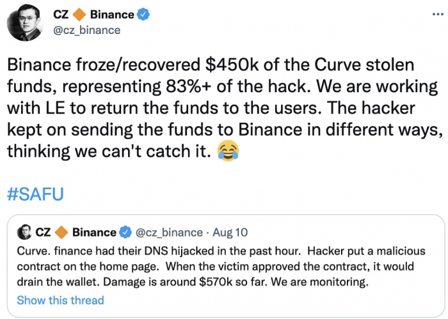The image size is (448, 319).
Task: Click the crying laughing emoji
Action: click(x=228, y=151)
